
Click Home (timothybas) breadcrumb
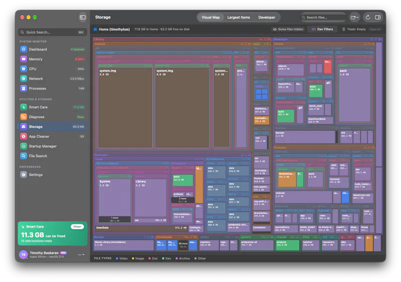[114, 29]
